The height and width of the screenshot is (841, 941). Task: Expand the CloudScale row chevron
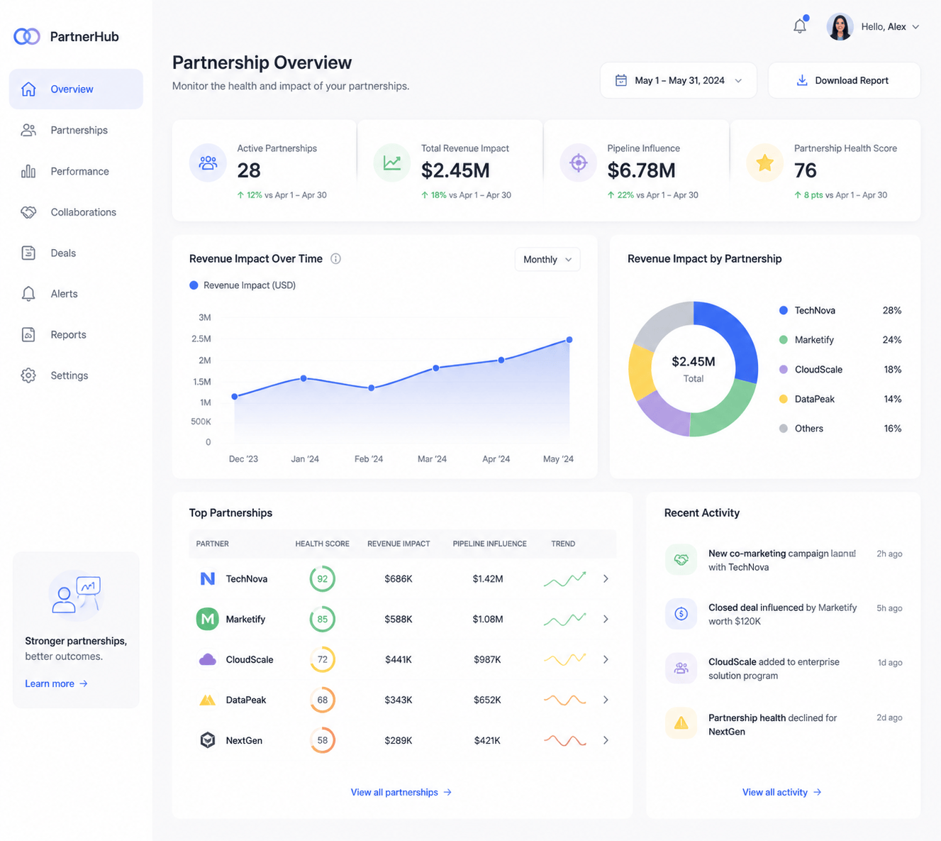pyautogui.click(x=606, y=659)
